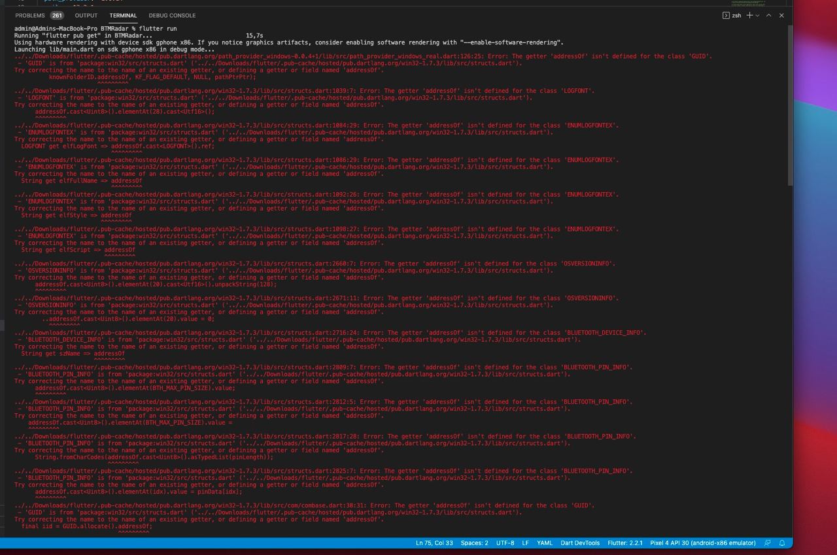The width and height of the screenshot is (837, 555).
Task: Click the 261 problems count badge
Action: (x=57, y=15)
